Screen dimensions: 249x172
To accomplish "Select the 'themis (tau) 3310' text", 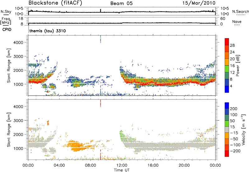I will (x=48, y=31).
